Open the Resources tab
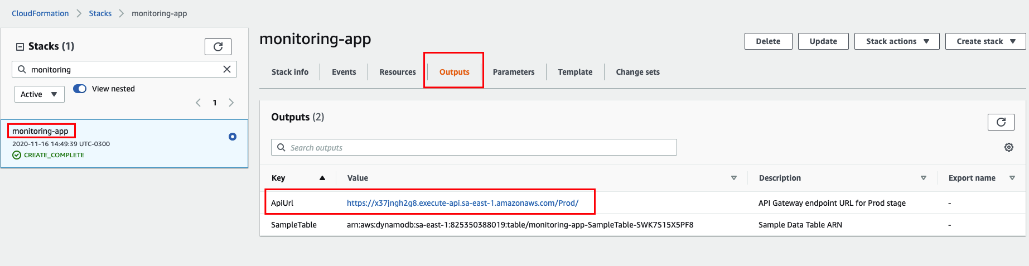The width and height of the screenshot is (1029, 266). [x=398, y=72]
